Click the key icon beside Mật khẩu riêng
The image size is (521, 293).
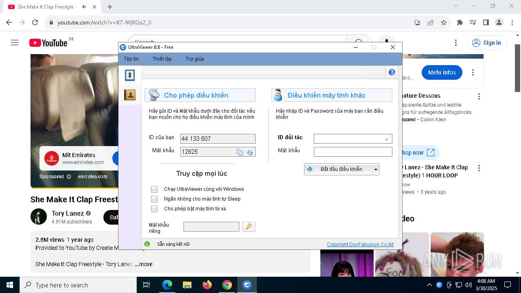249,227
